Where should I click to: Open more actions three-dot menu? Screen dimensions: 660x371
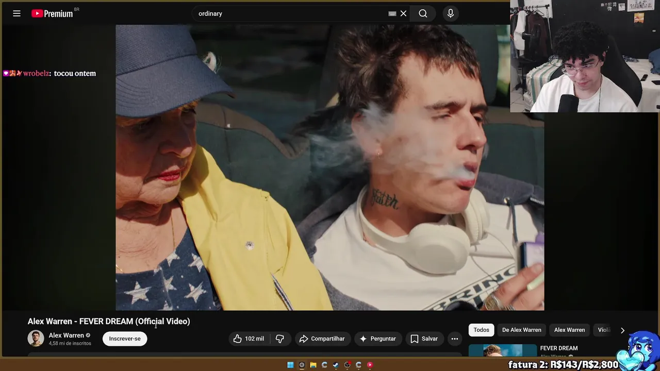click(x=454, y=339)
